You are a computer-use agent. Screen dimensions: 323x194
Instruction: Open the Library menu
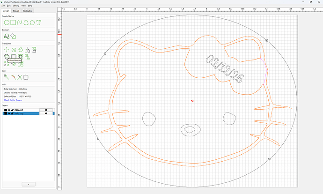[x=16, y=6]
